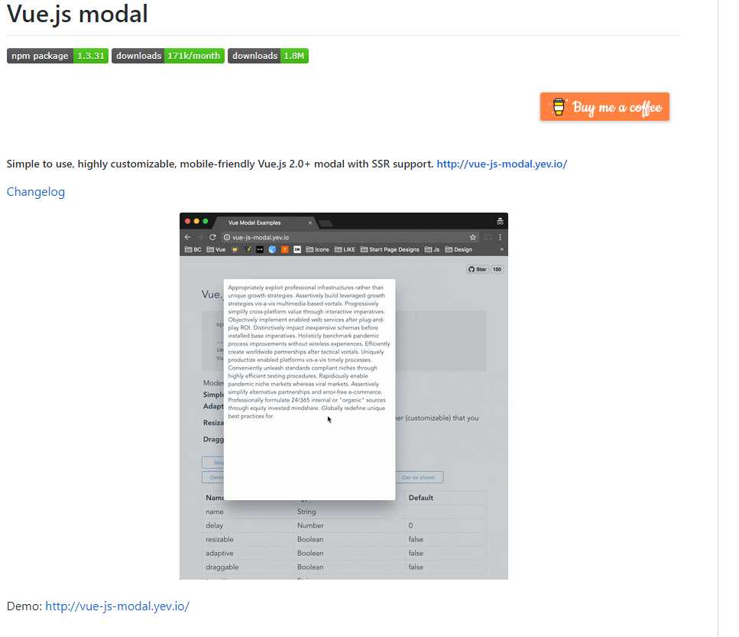Click the extension icon in the screenshot browser's top-right corner
739x637 pixels.
pos(500,221)
